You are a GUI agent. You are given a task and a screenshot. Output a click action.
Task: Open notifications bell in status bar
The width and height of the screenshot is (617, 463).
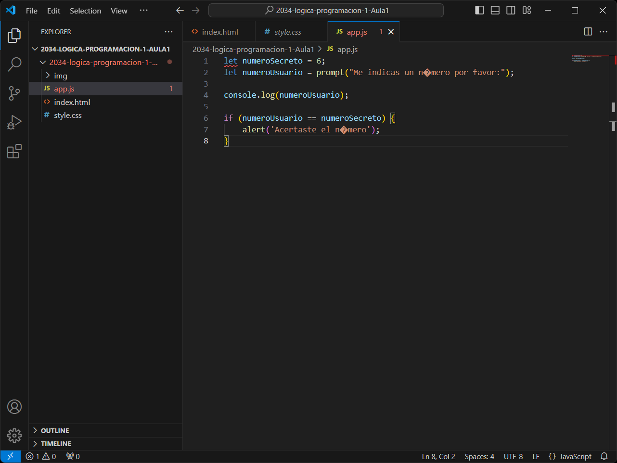pyautogui.click(x=604, y=456)
